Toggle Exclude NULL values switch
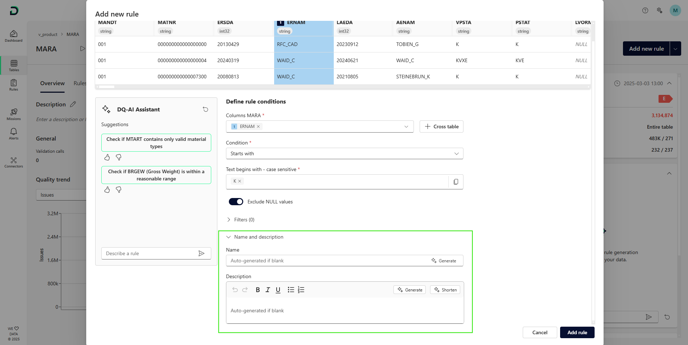The width and height of the screenshot is (688, 345). [x=236, y=202]
